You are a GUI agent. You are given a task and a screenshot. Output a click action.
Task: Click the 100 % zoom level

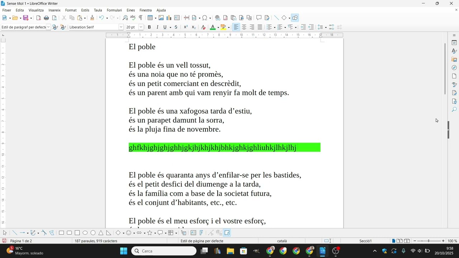click(452, 241)
